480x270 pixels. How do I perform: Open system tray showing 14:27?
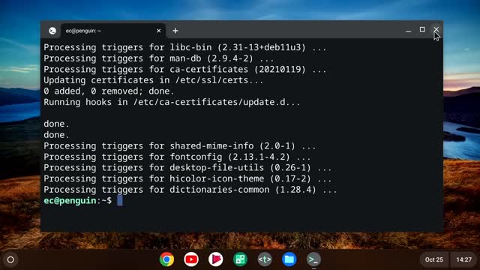tap(463, 259)
